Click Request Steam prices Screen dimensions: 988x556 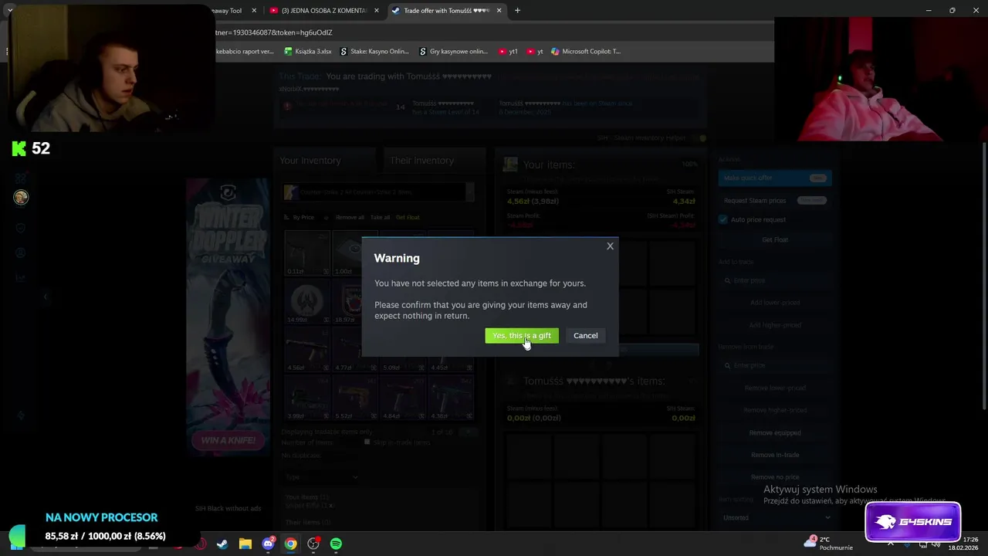point(775,200)
